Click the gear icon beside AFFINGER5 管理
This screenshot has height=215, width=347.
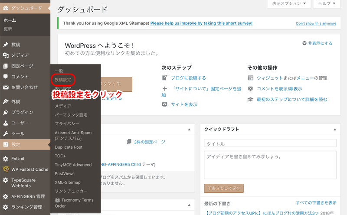(6, 196)
